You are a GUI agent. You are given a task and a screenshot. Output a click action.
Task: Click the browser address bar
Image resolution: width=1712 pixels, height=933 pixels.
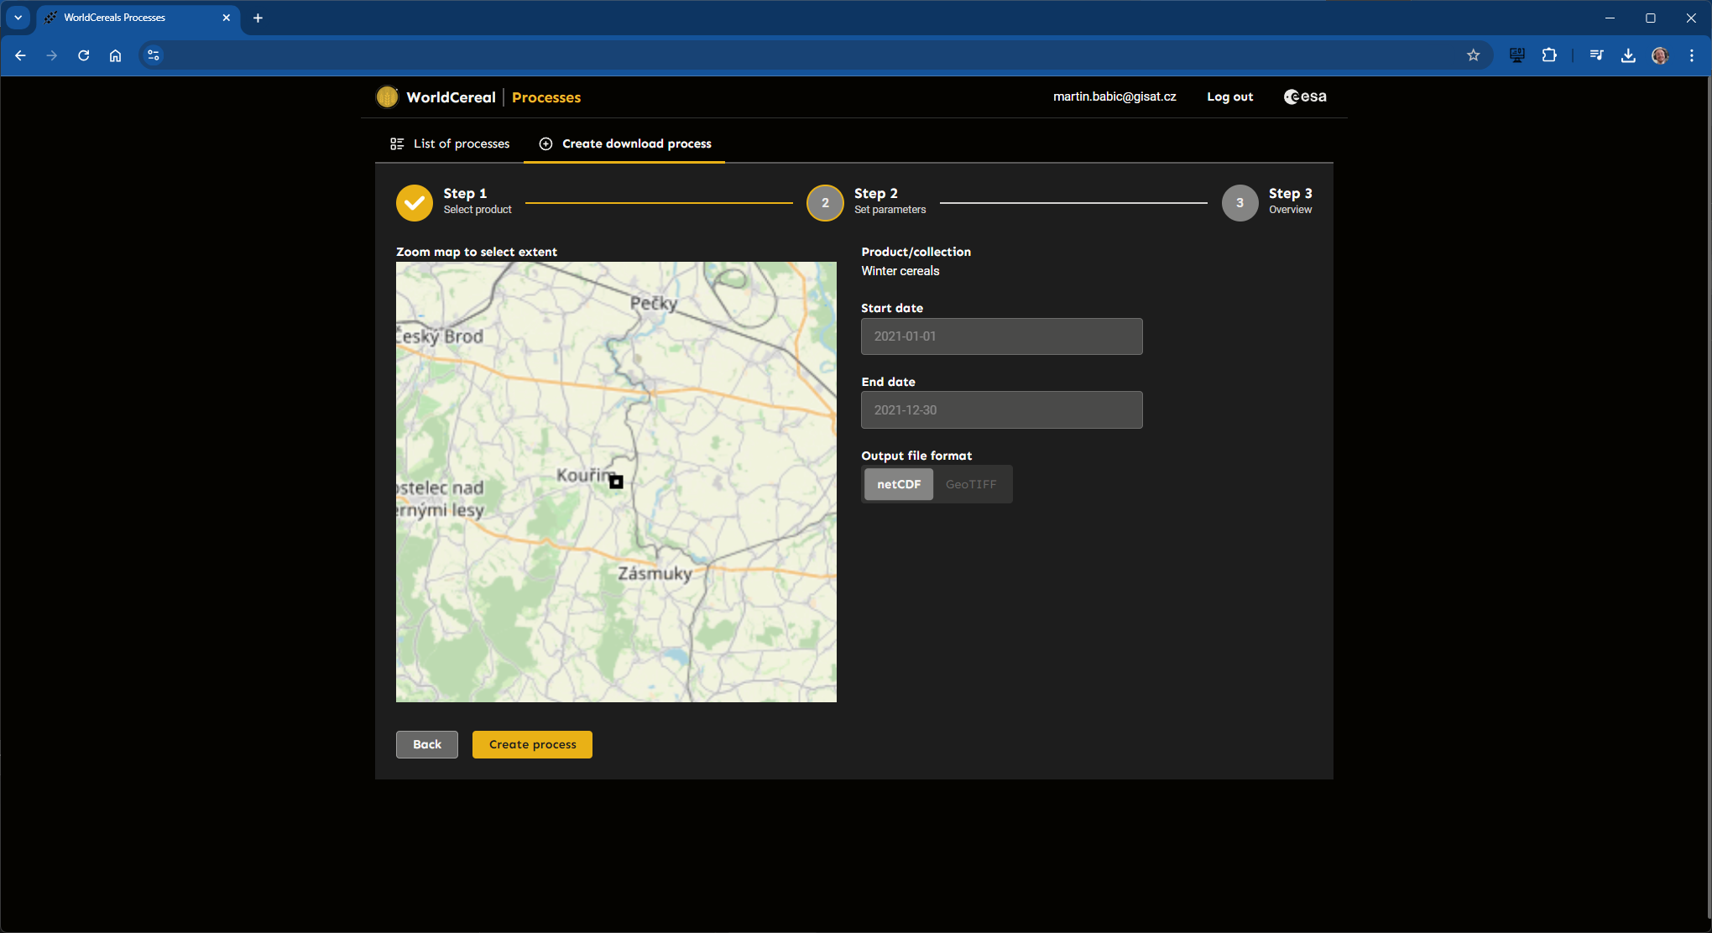click(814, 55)
